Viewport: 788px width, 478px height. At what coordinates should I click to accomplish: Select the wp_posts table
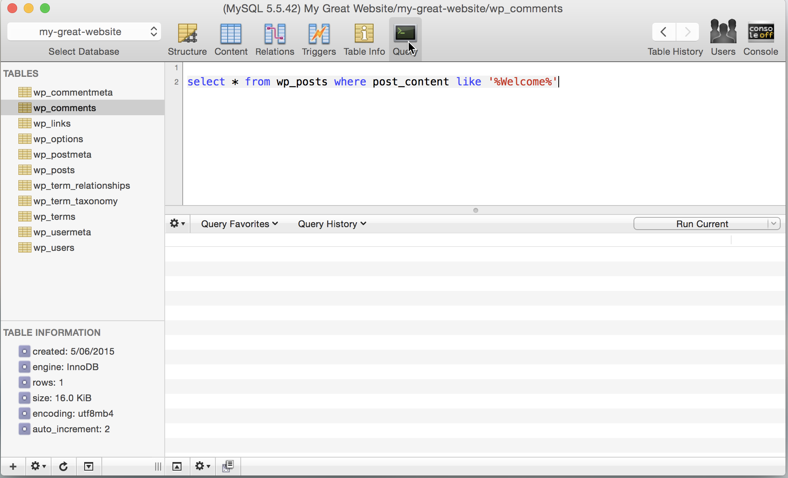pyautogui.click(x=54, y=170)
